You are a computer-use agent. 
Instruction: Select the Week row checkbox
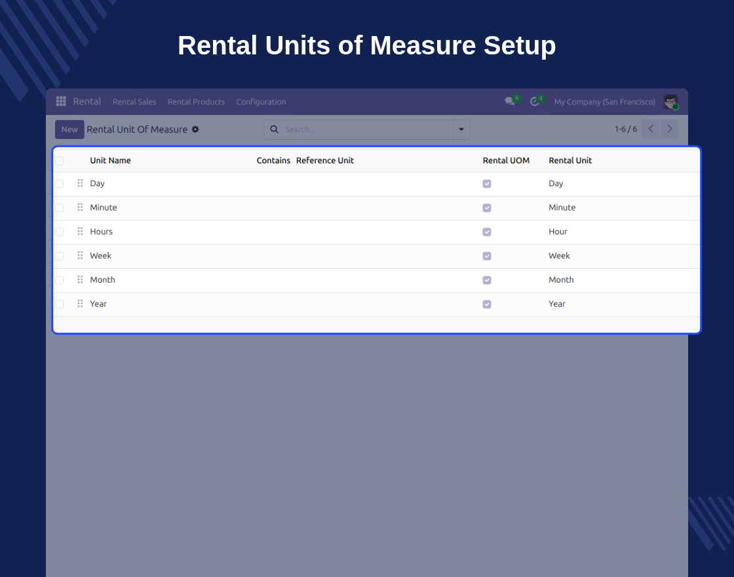pos(60,256)
